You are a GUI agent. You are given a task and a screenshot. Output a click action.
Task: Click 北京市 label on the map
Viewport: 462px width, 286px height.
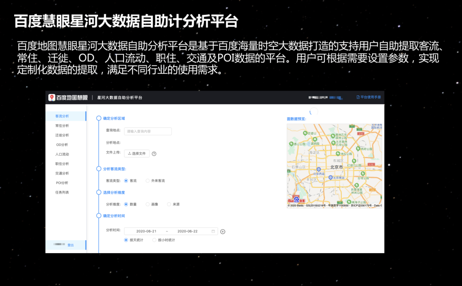tap(337, 167)
